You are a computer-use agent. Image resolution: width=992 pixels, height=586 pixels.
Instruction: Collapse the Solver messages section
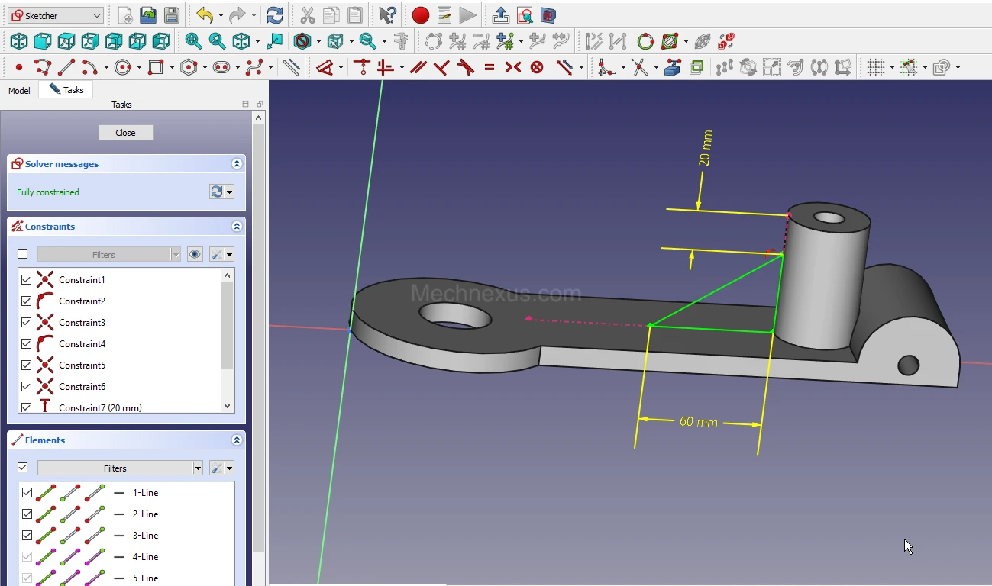[237, 164]
